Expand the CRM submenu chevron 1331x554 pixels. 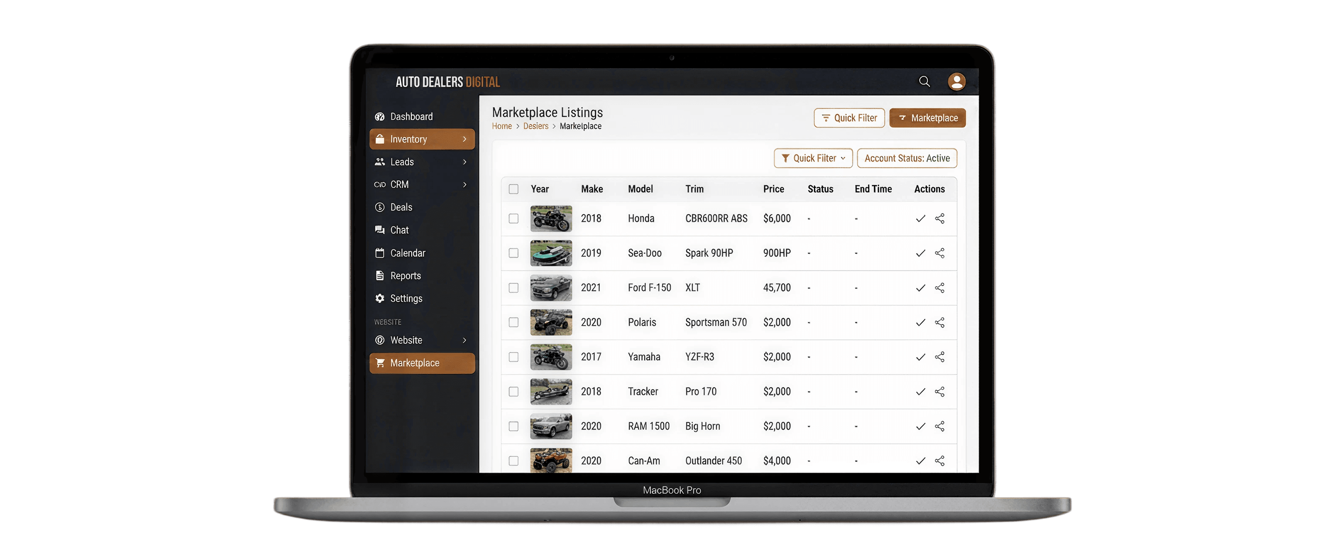click(x=464, y=185)
